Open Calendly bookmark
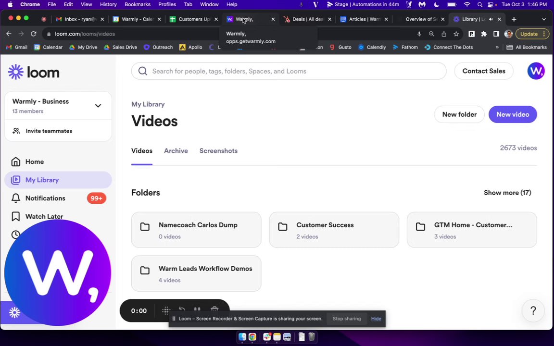The image size is (554, 346). 372,47
